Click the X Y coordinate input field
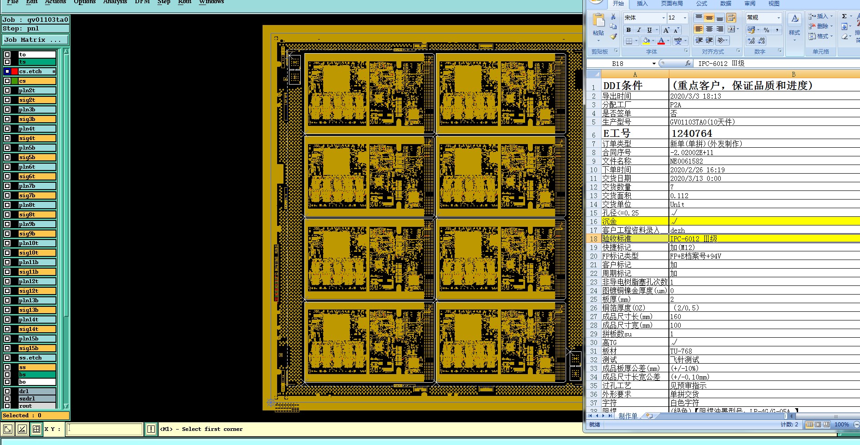The image size is (860, 445). [104, 429]
